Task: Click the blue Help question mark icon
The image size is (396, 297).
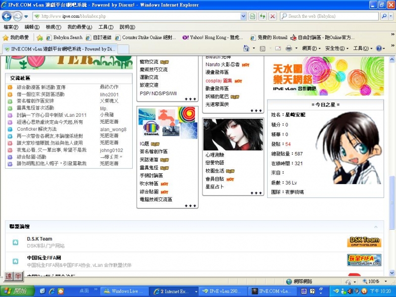Action: coord(379,49)
